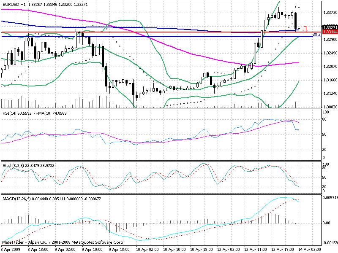Click the MACD zero level label 0.00
This screenshot has width=338, height=253.
click(x=327, y=223)
